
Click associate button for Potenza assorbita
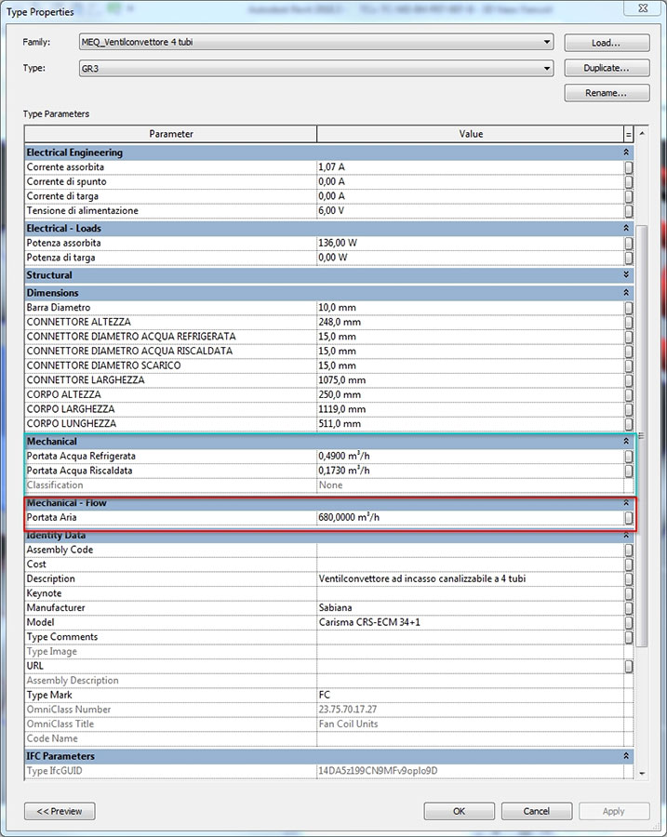(x=629, y=243)
